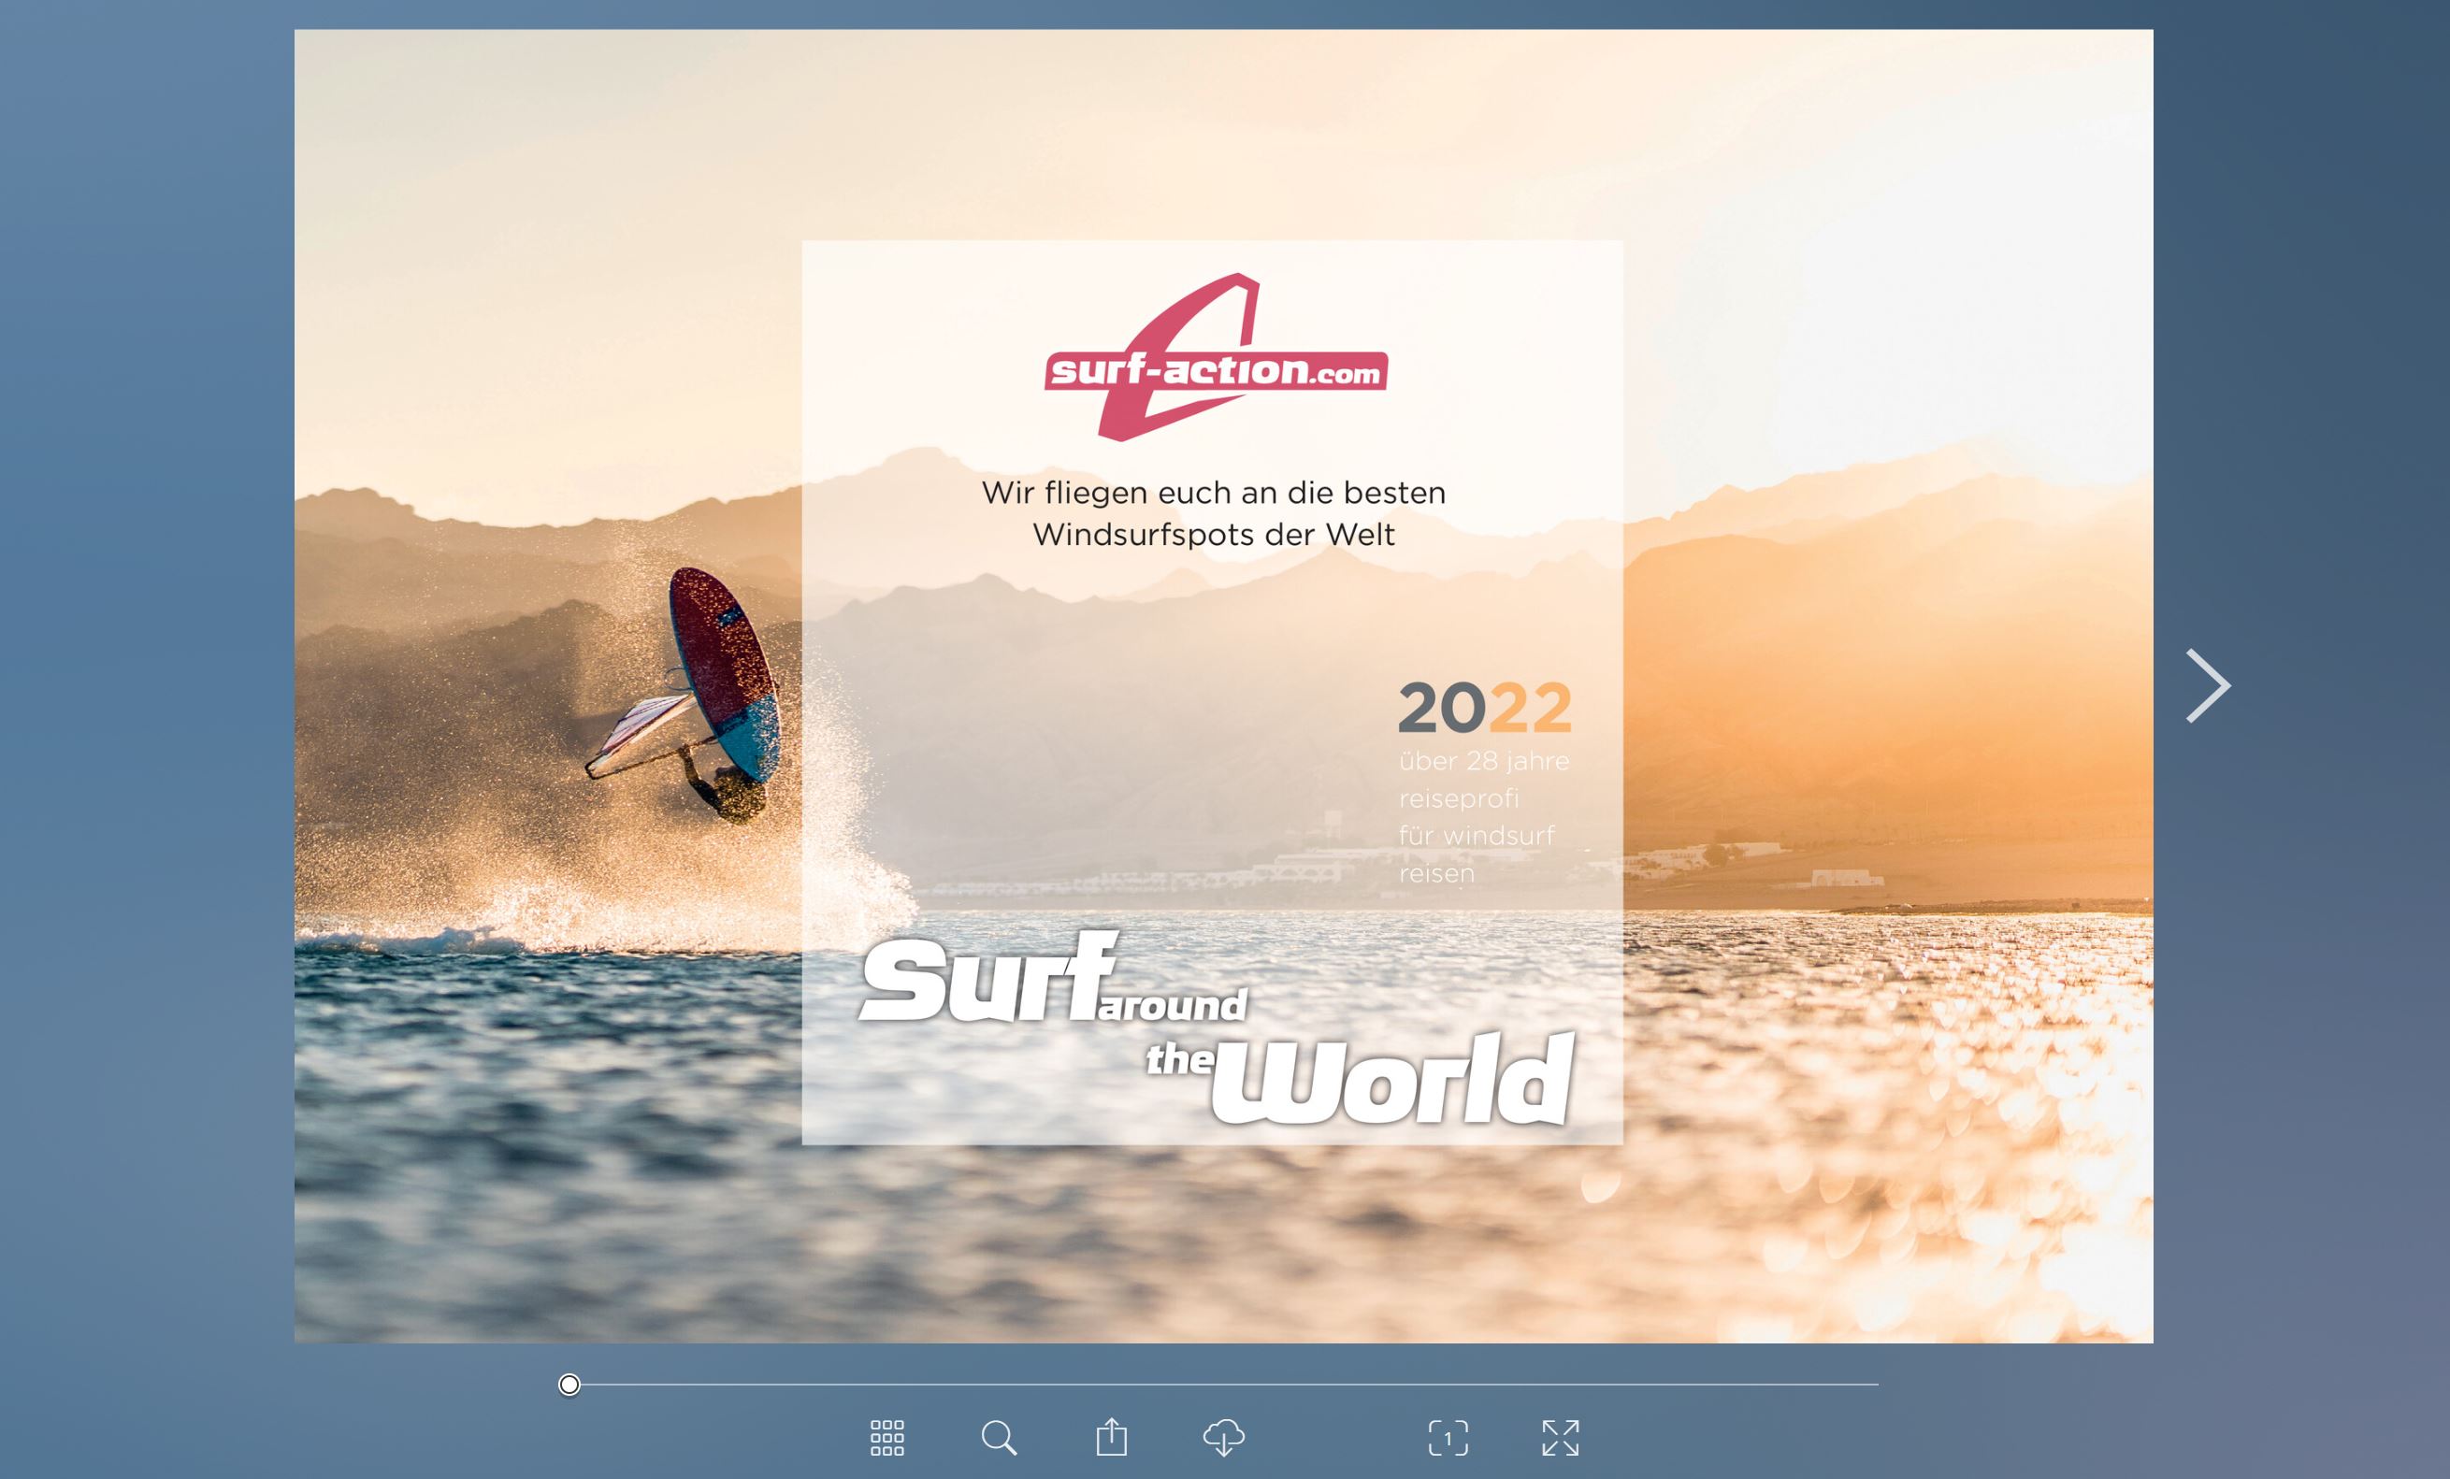
Task: Click the page progress slider handle
Action: tap(569, 1385)
